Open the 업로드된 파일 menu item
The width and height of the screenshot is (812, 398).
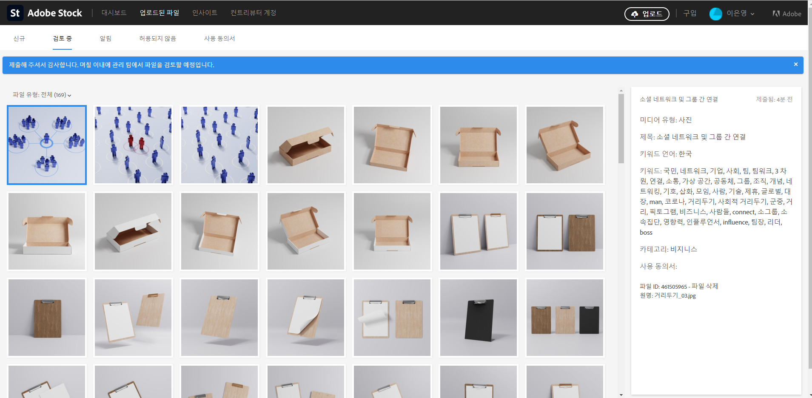point(160,13)
